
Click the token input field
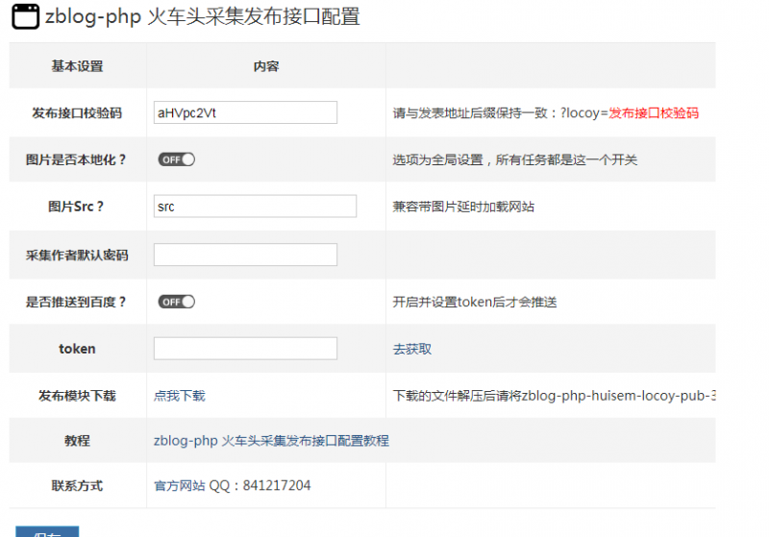click(x=245, y=349)
